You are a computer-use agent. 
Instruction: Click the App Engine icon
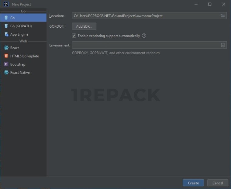click(6, 34)
